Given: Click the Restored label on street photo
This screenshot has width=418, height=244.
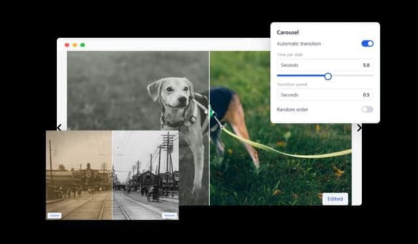Looking at the screenshot, I should 169,215.
